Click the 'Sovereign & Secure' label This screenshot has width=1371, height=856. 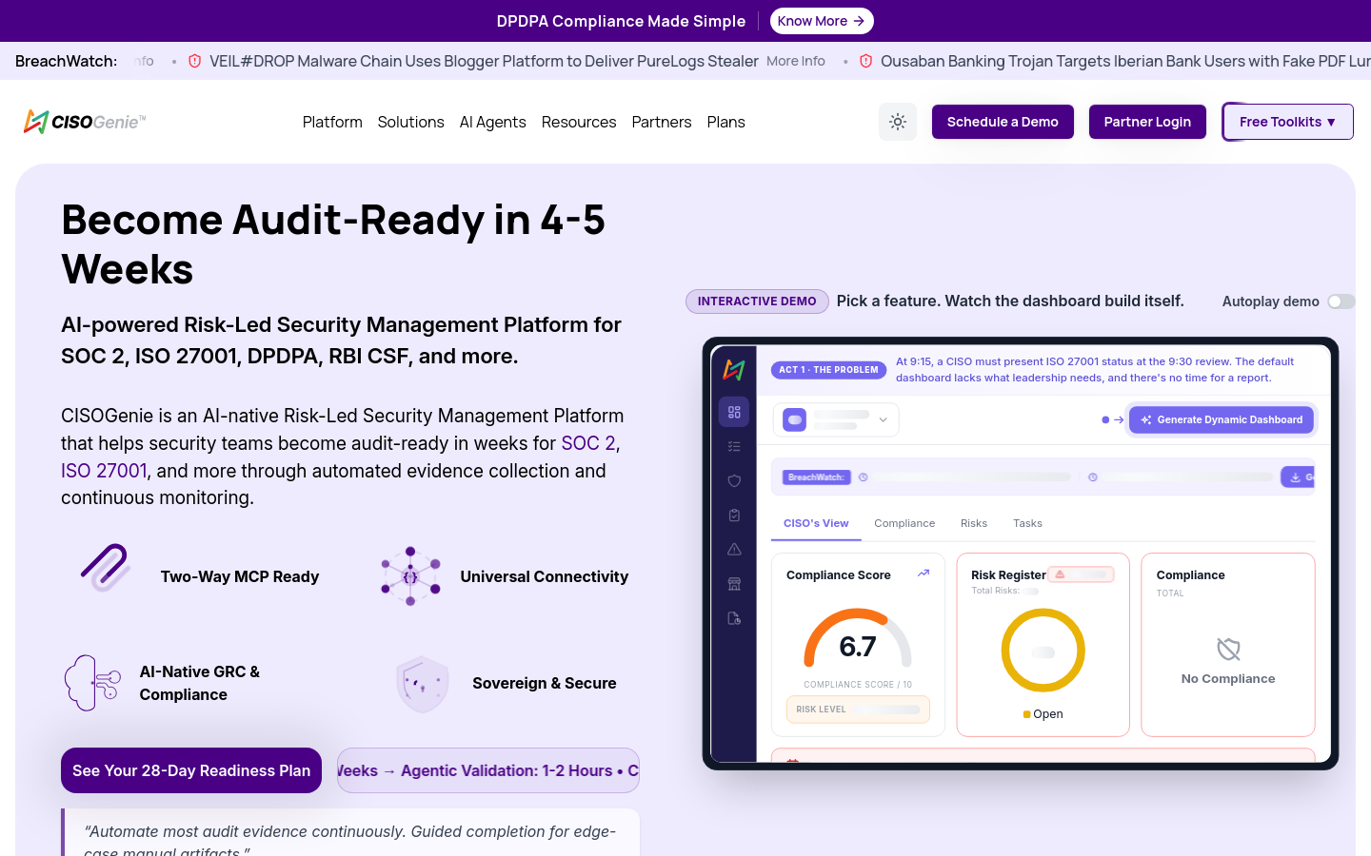tap(545, 683)
